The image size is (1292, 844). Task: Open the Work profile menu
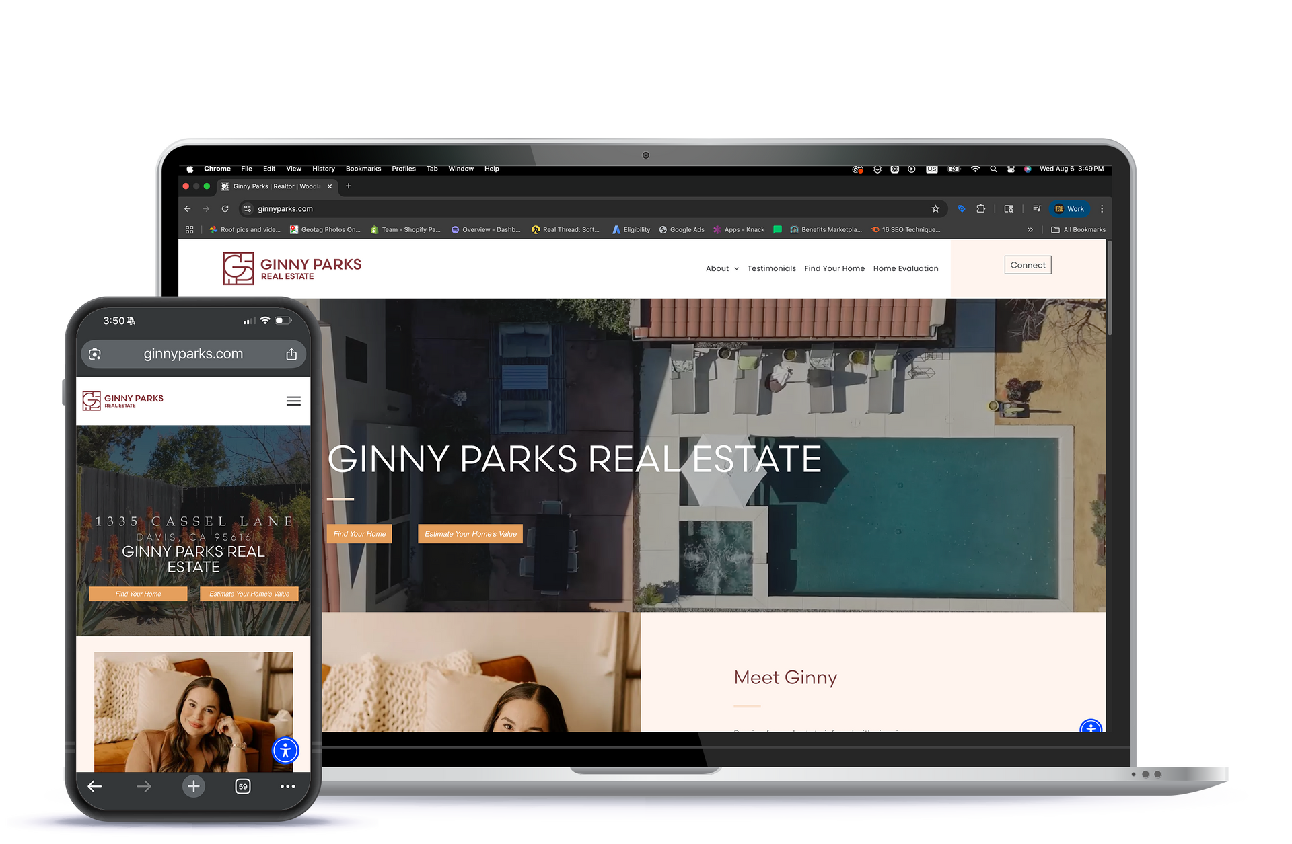(1069, 209)
